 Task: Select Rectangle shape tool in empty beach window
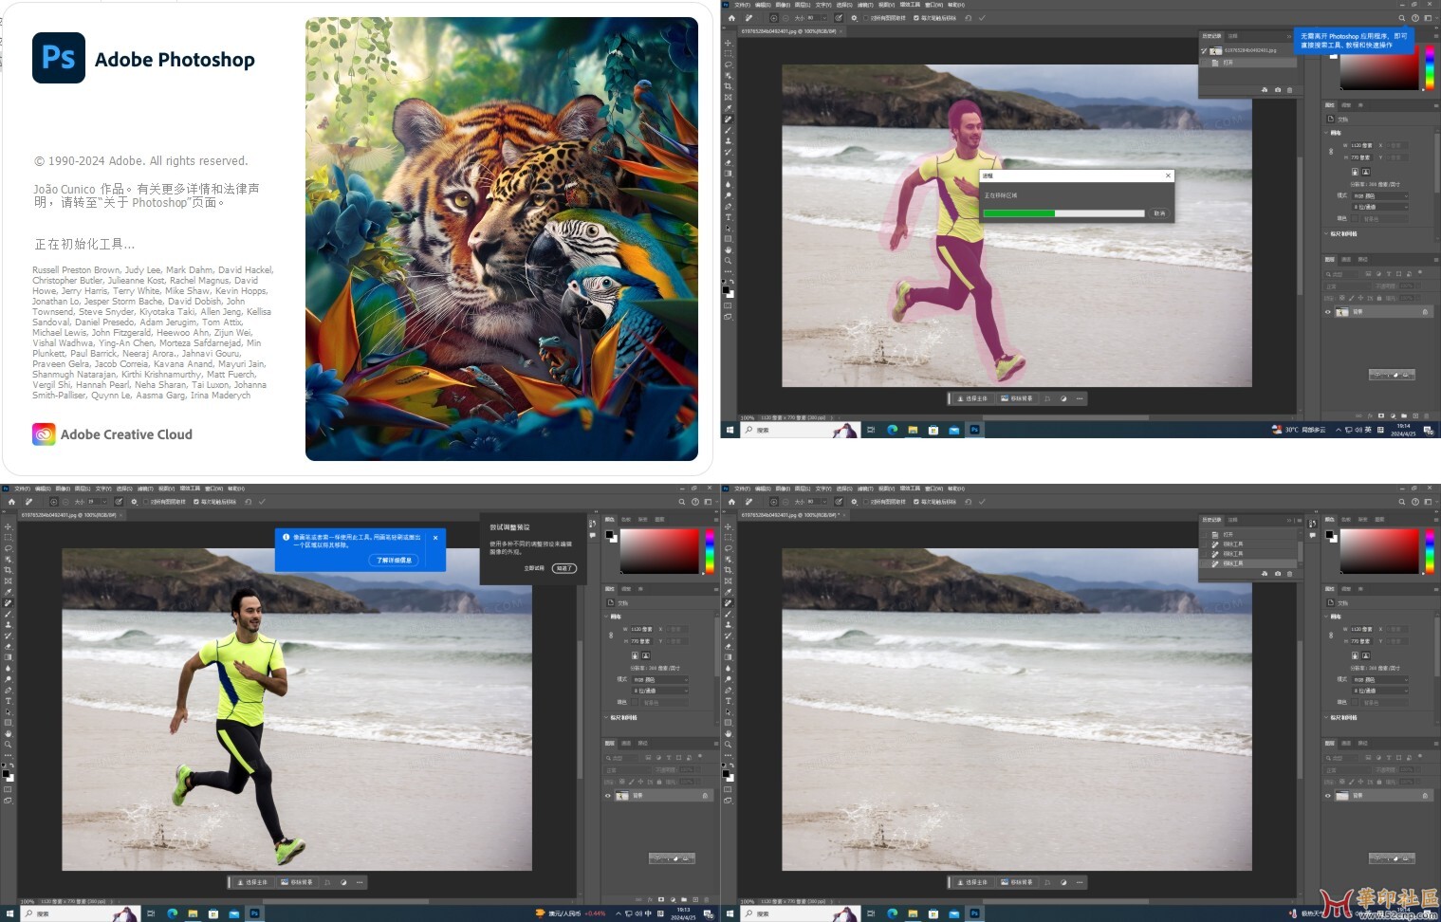728,723
